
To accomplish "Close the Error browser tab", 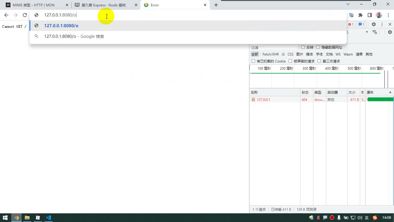I will pos(205,5).
